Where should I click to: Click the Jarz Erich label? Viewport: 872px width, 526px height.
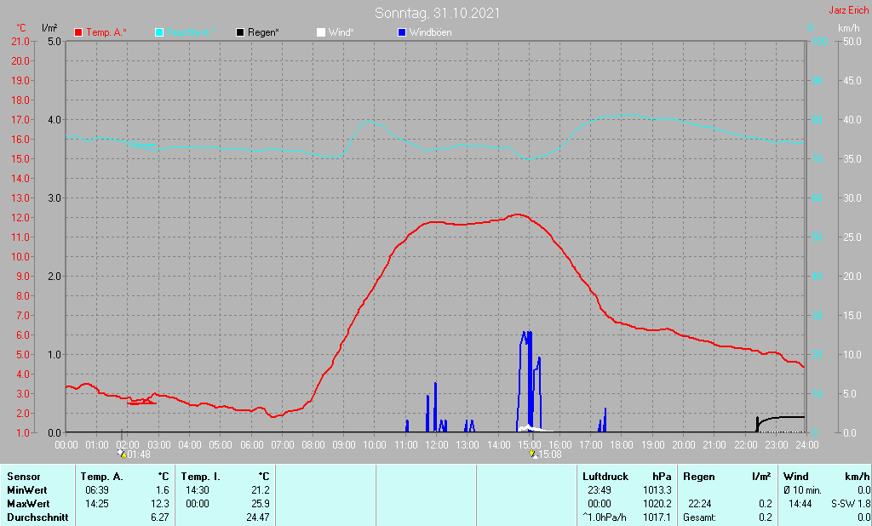tap(848, 11)
